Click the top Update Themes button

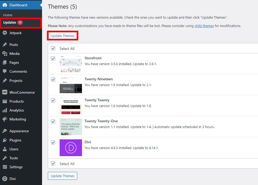(x=63, y=36)
